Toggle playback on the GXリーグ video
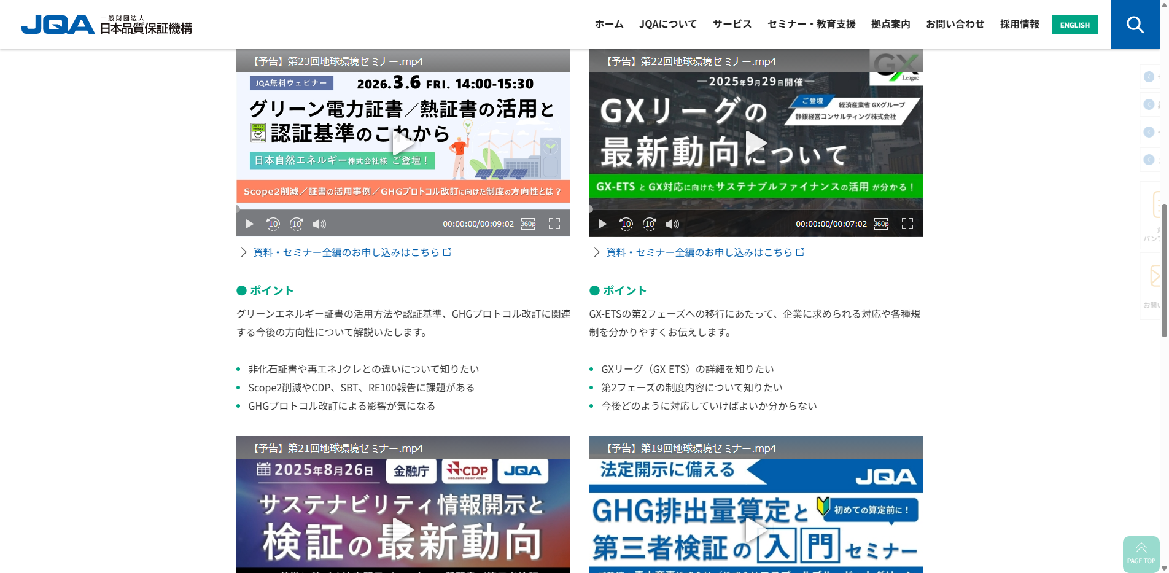 pos(756,142)
